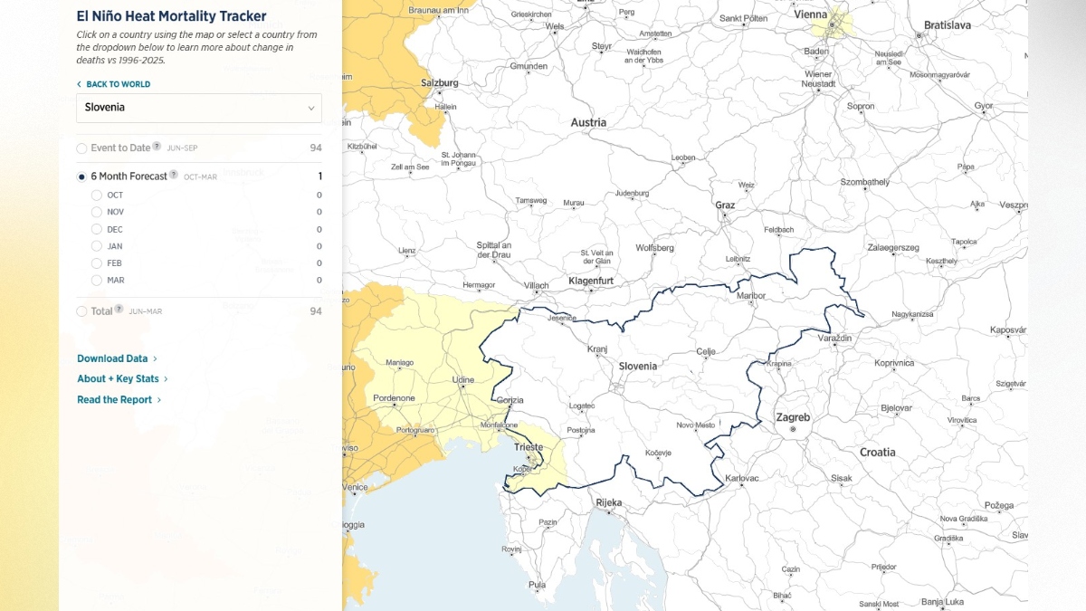This screenshot has height=611, width=1086.
Task: Click the Karlovac city label on the map
Action: tap(742, 478)
